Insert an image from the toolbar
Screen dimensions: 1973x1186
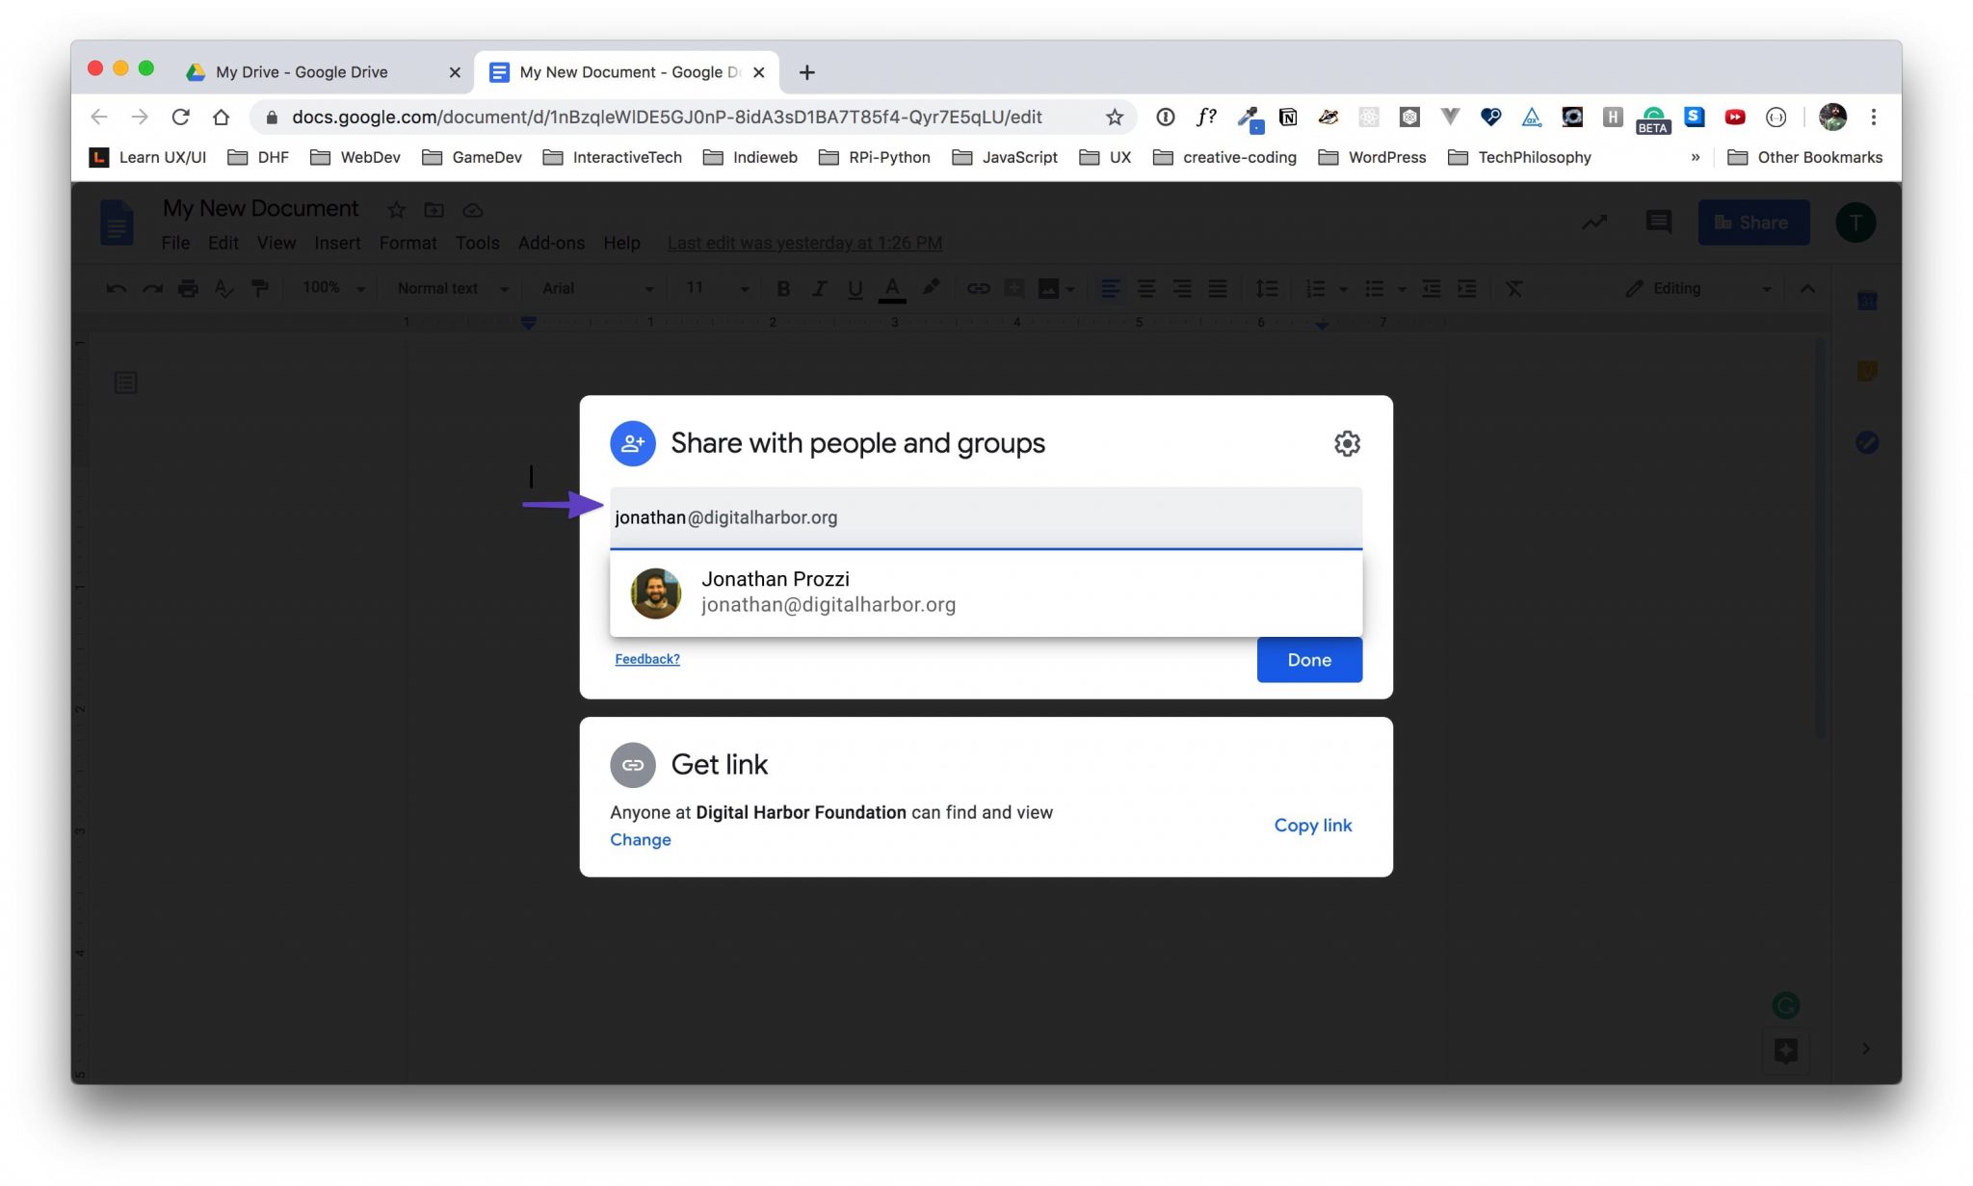click(1048, 288)
